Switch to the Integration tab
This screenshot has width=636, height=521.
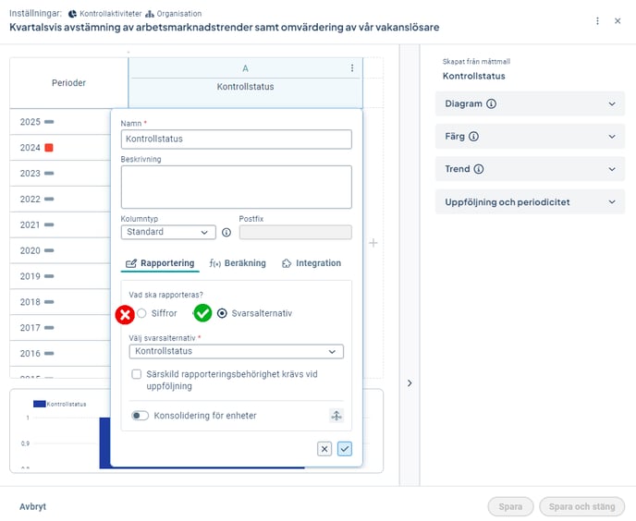point(312,263)
